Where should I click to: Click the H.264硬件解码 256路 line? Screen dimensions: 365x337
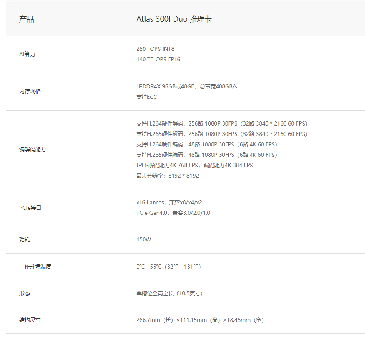[x=221, y=123]
